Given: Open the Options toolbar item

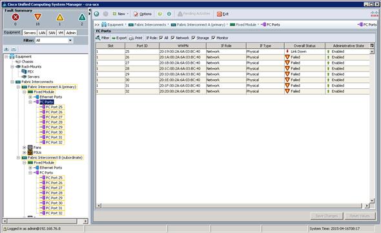Looking at the screenshot, I should click(143, 14).
